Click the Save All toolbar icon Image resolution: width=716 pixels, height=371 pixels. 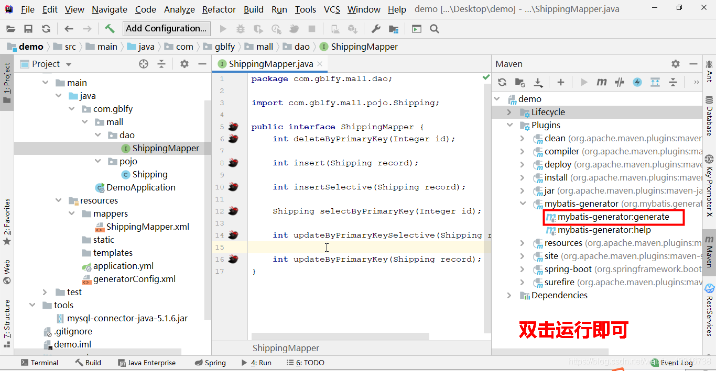click(x=28, y=29)
